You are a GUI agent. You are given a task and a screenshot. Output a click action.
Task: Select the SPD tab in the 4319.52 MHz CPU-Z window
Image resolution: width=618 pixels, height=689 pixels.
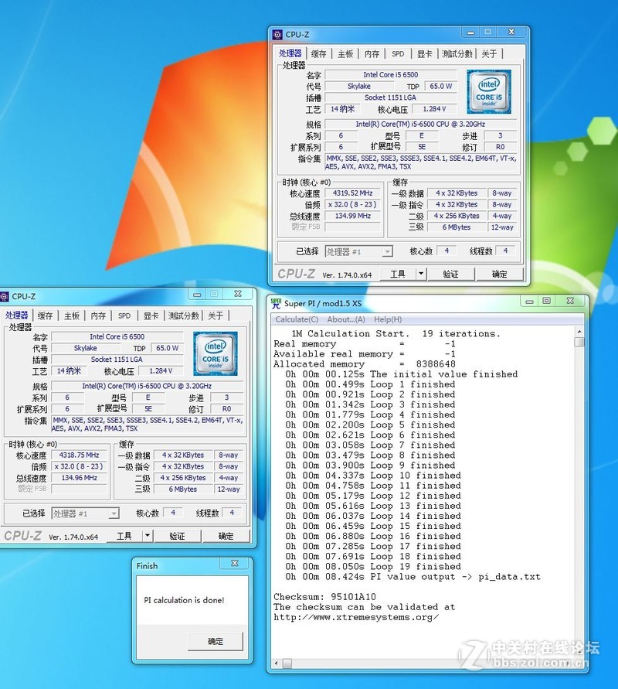397,54
